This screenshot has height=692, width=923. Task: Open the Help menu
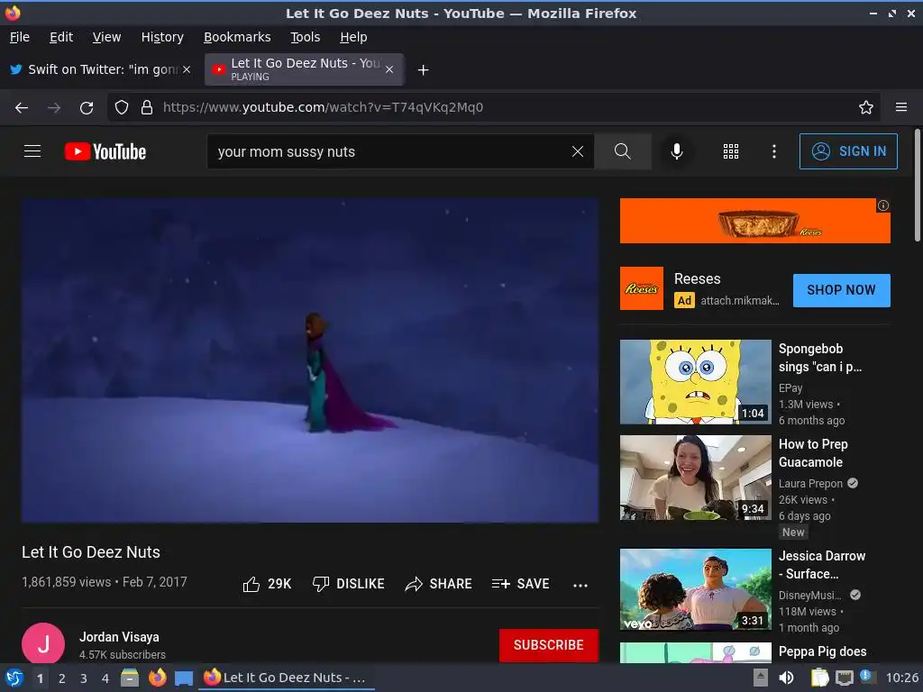(353, 37)
